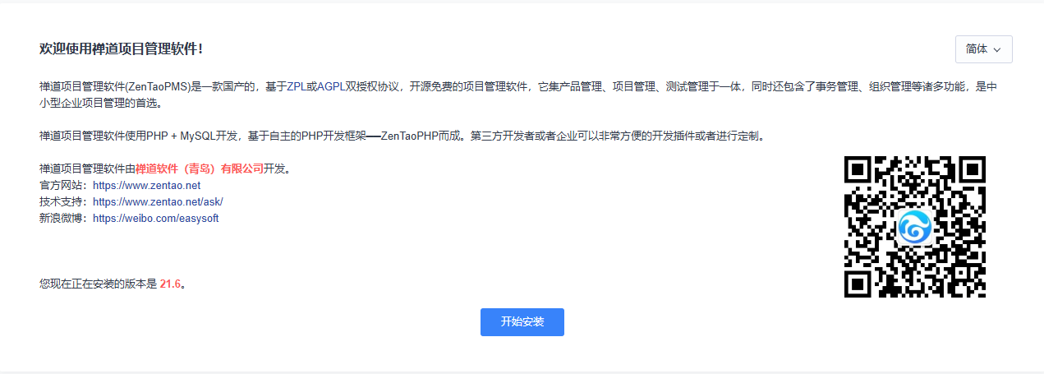This screenshot has width=1044, height=374.
Task: Click the red version number 21.6
Action: click(x=169, y=284)
